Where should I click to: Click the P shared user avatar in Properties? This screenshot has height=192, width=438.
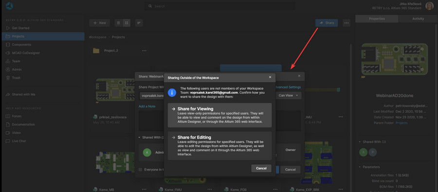coord(372,152)
